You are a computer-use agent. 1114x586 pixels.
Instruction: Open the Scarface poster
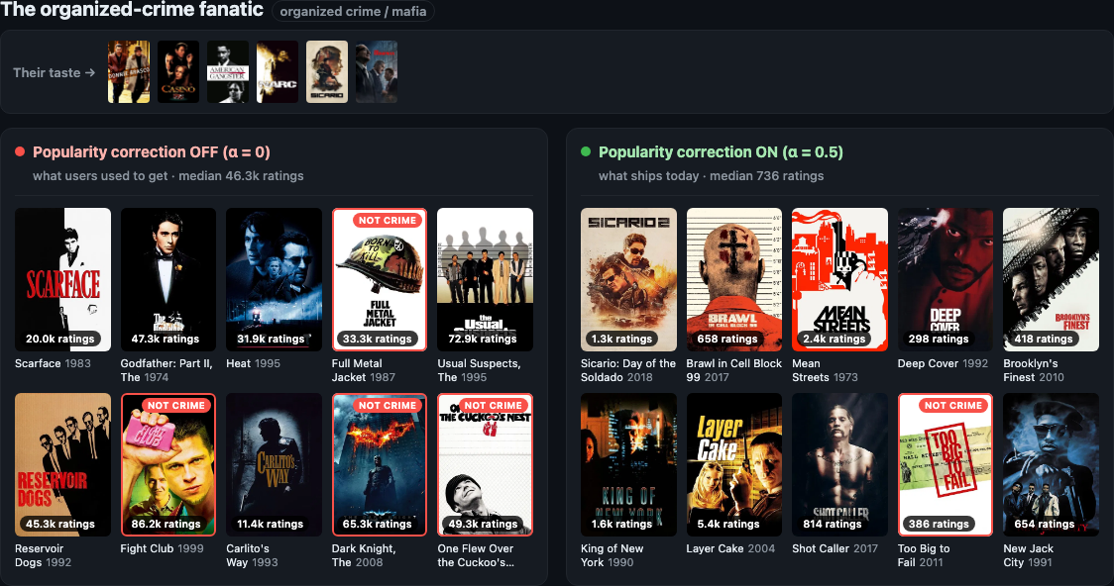62,279
